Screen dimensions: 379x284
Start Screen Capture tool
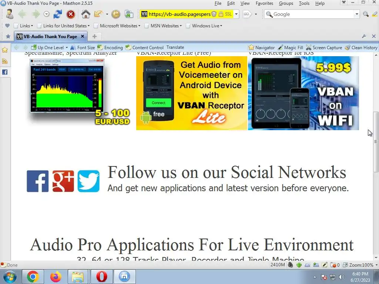(324, 48)
